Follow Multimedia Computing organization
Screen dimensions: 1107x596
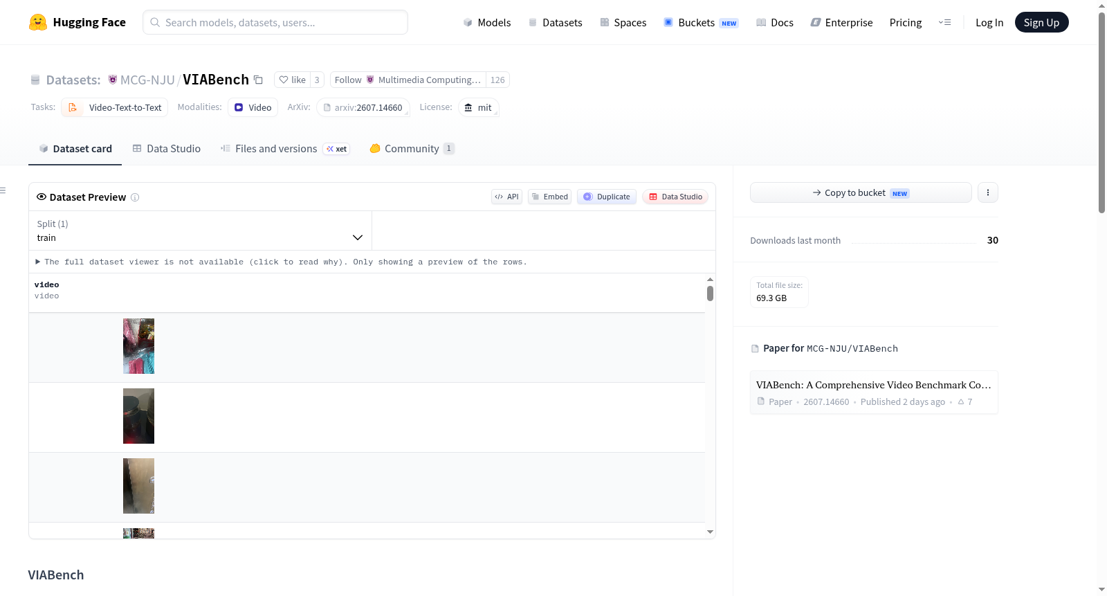[408, 80]
